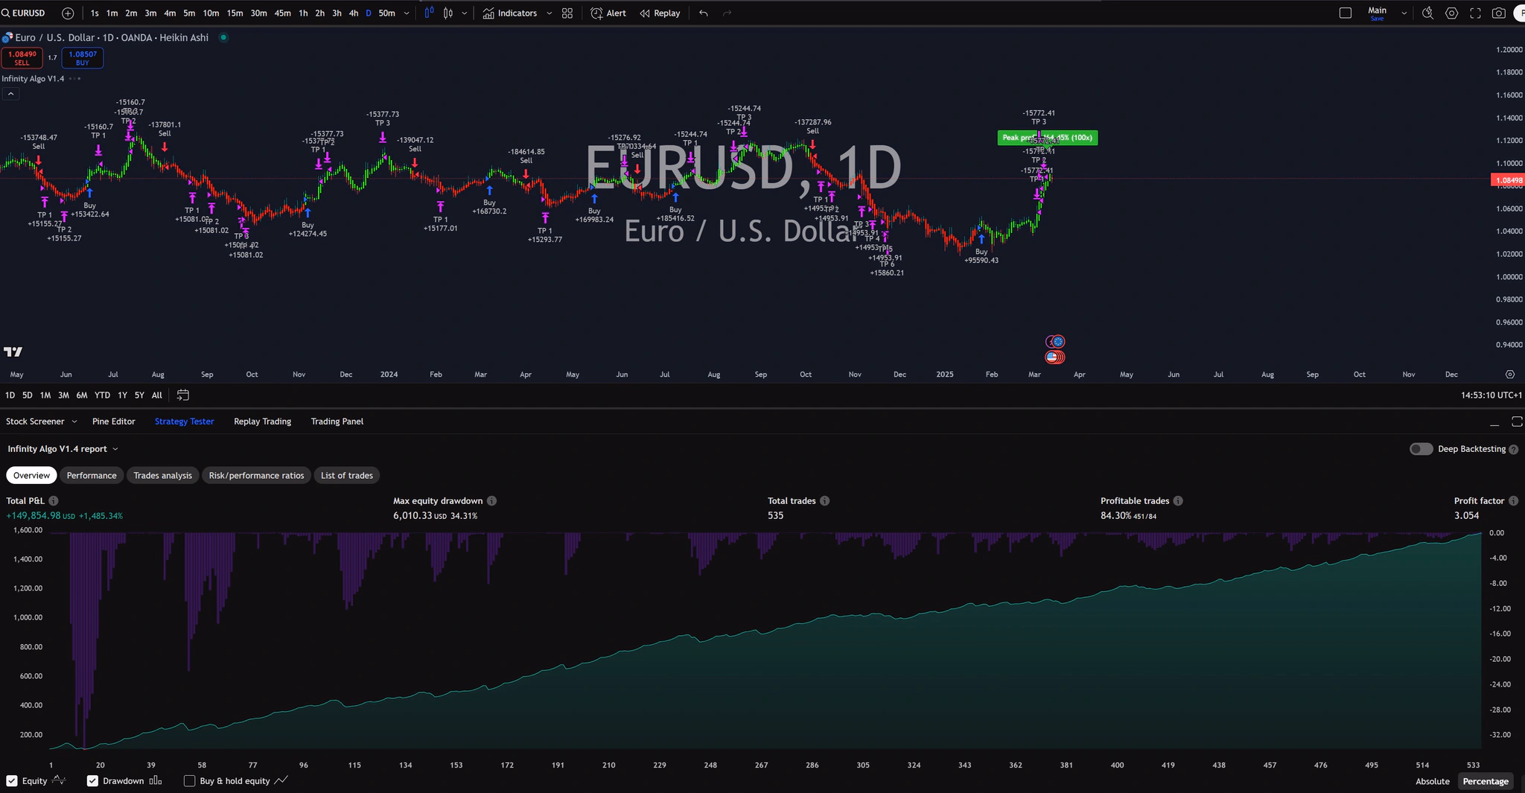
Task: Enter fullscreen mode
Action: click(x=1476, y=13)
